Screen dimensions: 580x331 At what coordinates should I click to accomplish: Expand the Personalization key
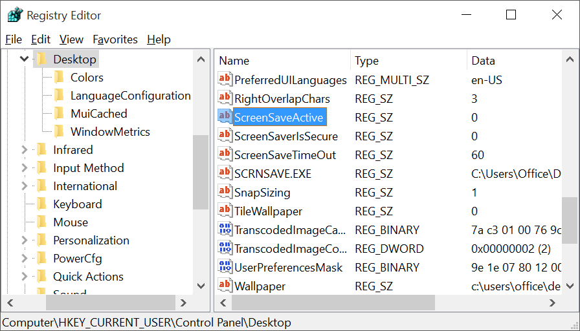coord(25,240)
